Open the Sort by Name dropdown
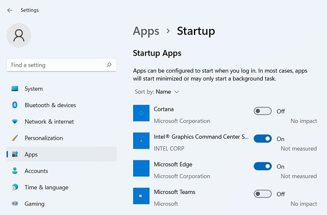 (x=157, y=92)
